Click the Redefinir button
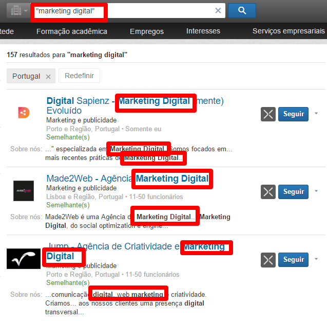 pos(79,76)
